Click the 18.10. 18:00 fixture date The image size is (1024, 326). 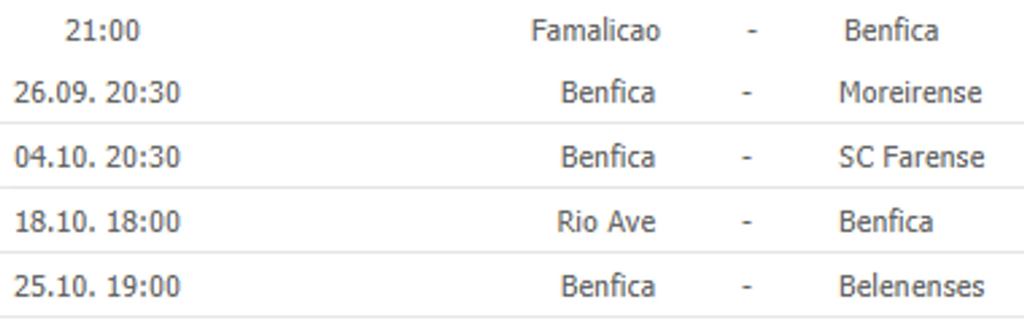(97, 222)
